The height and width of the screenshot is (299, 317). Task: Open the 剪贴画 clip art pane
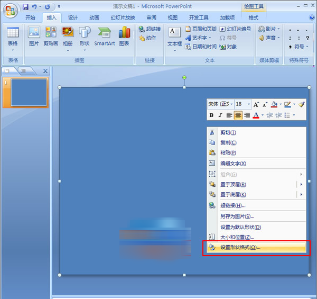[51, 37]
